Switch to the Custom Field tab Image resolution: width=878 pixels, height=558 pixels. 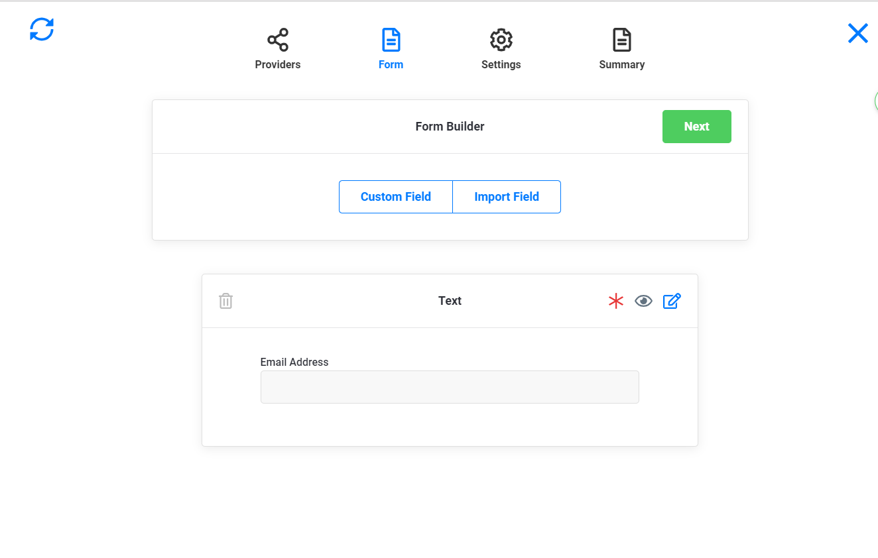(395, 196)
